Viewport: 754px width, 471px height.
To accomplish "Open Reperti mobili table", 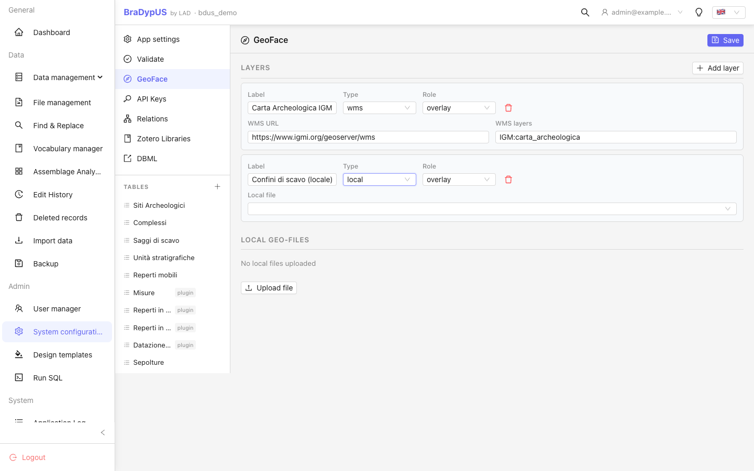I will tap(172, 275).
